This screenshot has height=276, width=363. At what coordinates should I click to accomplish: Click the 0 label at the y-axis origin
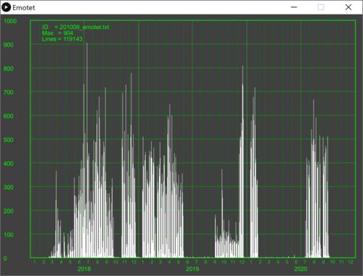(5, 259)
